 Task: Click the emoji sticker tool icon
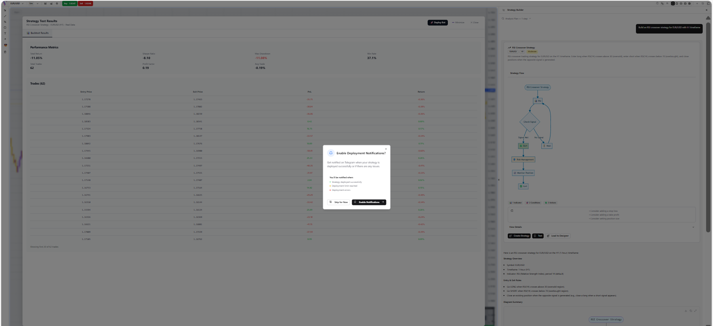point(5,45)
